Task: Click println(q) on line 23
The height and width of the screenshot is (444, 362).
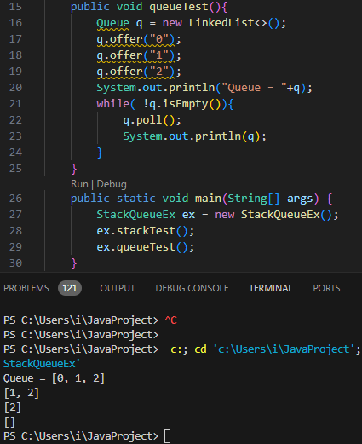Action: [x=227, y=136]
